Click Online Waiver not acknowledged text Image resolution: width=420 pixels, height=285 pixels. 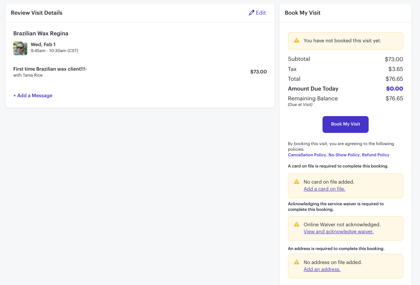342,225
